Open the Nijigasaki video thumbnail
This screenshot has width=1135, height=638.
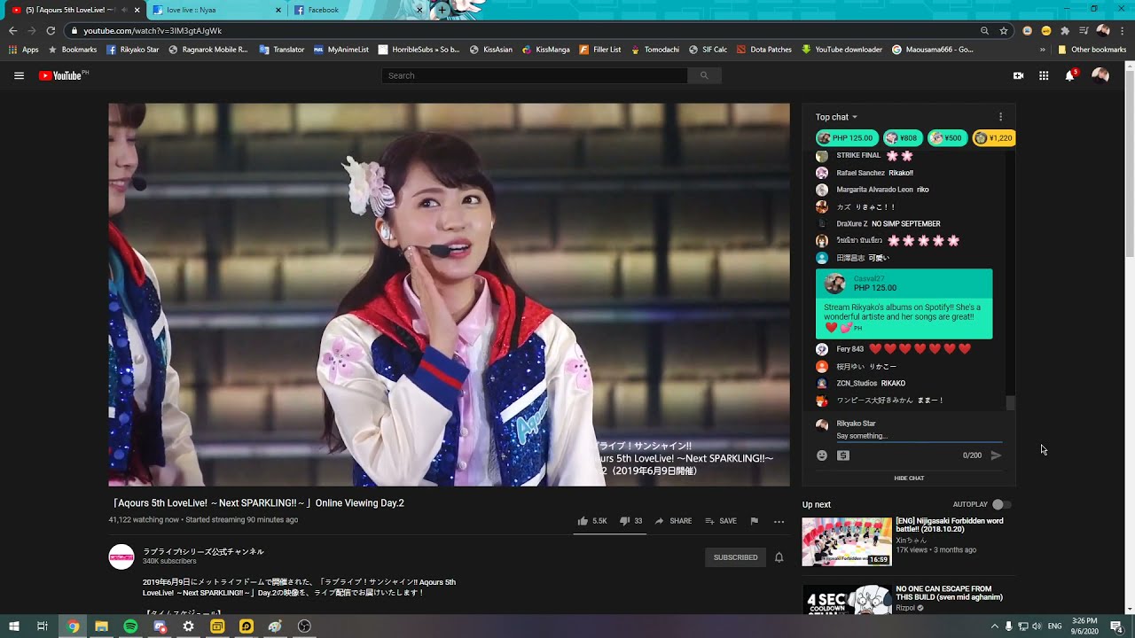click(847, 541)
